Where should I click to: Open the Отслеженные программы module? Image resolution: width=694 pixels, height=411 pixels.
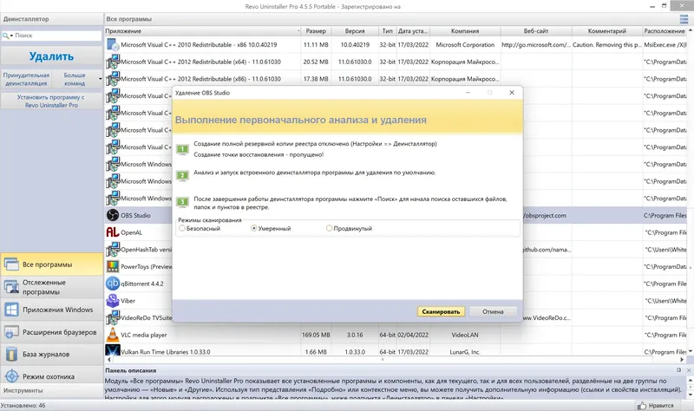(52, 287)
